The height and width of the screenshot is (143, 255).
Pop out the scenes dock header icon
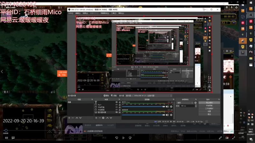coord(92,99)
